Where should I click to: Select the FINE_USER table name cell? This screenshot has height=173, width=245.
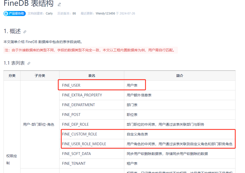pos(92,85)
